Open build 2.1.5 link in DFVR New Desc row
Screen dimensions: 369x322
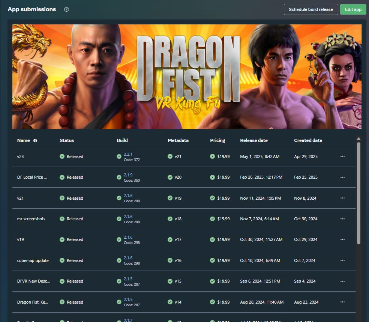[128, 279]
